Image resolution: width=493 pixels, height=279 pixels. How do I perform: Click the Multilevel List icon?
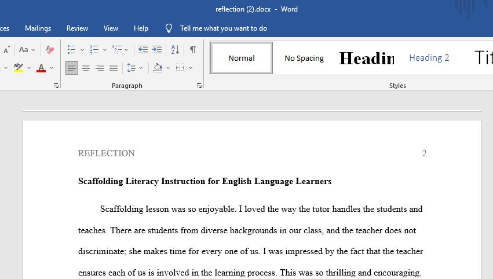coord(117,50)
